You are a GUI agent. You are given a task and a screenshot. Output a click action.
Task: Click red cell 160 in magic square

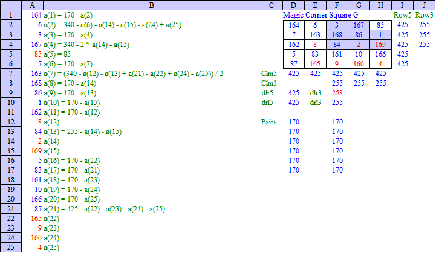tap(359, 64)
